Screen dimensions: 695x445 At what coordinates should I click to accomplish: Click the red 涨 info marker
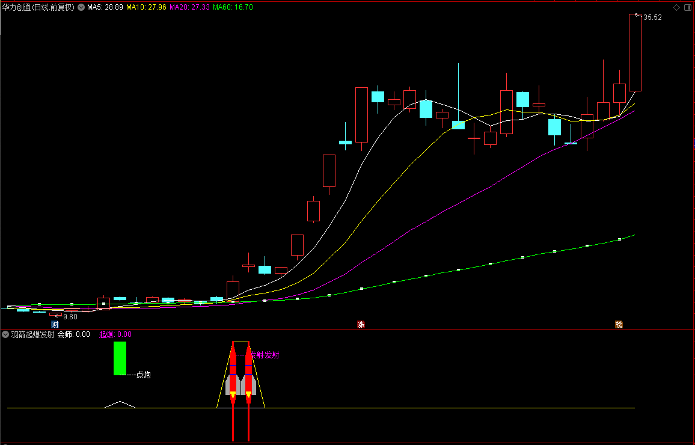pos(361,325)
